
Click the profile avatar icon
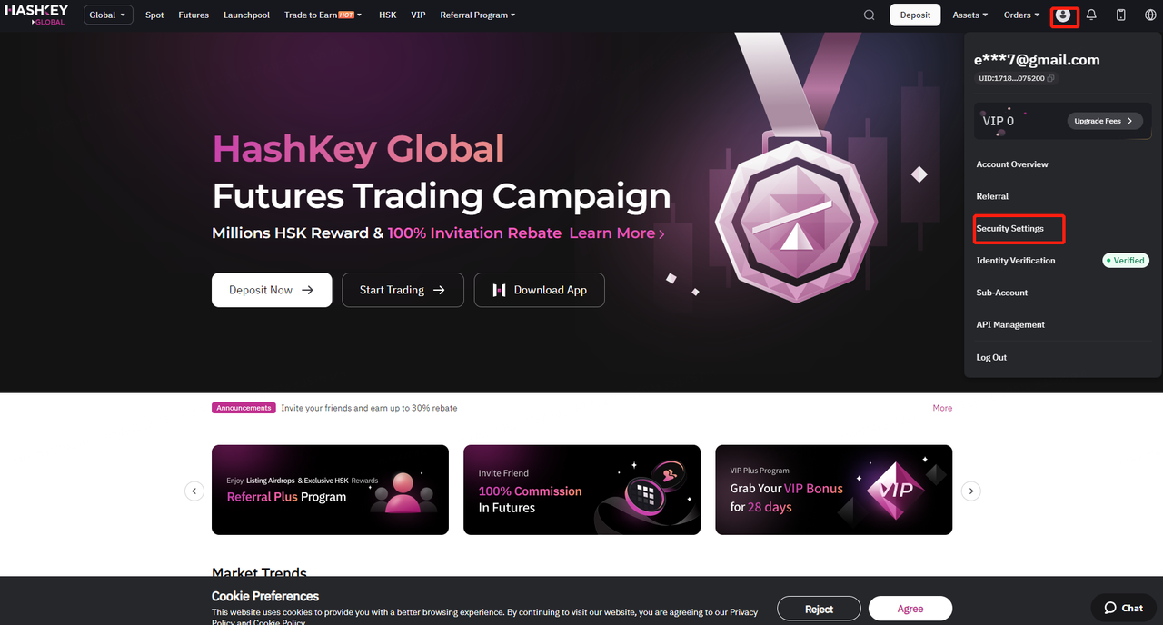(1063, 15)
